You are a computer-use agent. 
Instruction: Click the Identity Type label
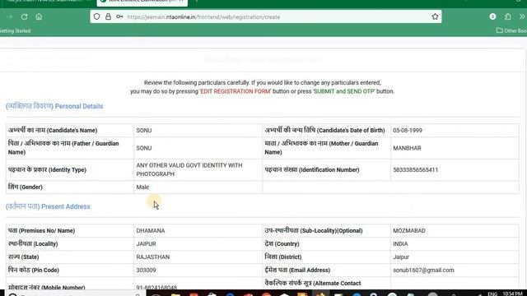point(47,170)
